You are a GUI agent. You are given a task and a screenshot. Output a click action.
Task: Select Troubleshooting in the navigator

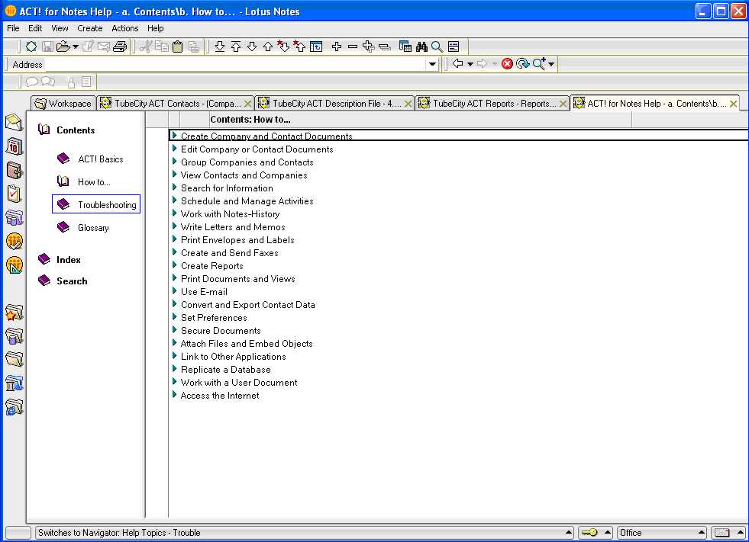96,204
